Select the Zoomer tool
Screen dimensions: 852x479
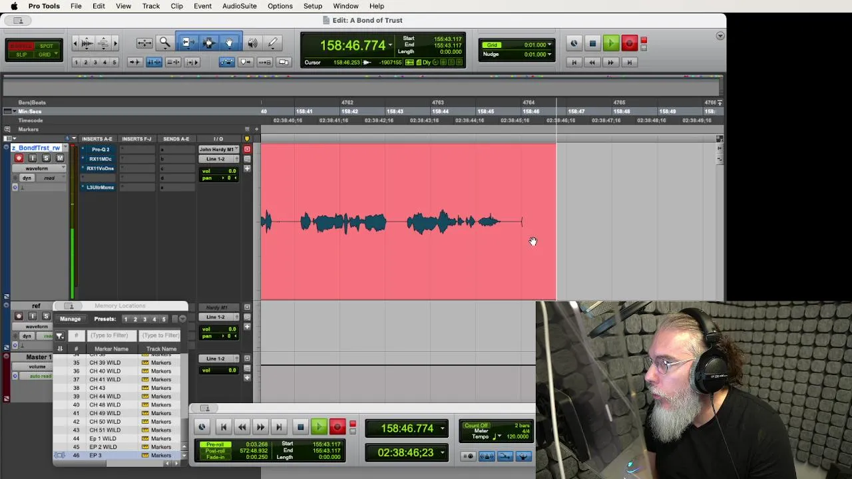click(164, 43)
